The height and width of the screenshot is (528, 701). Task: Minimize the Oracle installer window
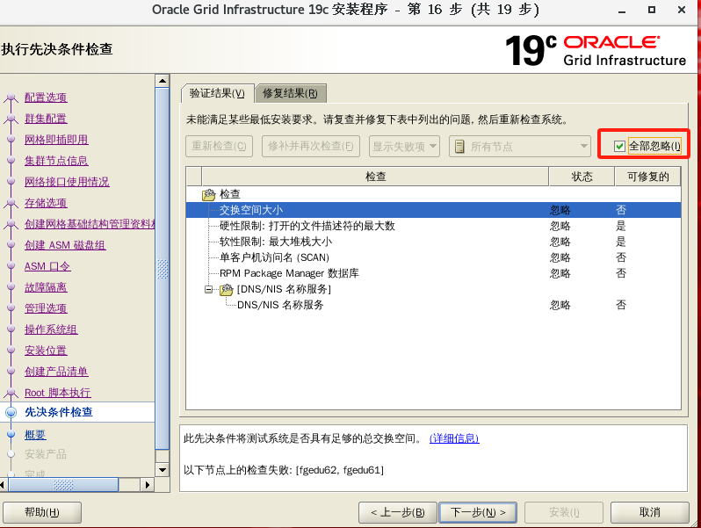coord(621,10)
